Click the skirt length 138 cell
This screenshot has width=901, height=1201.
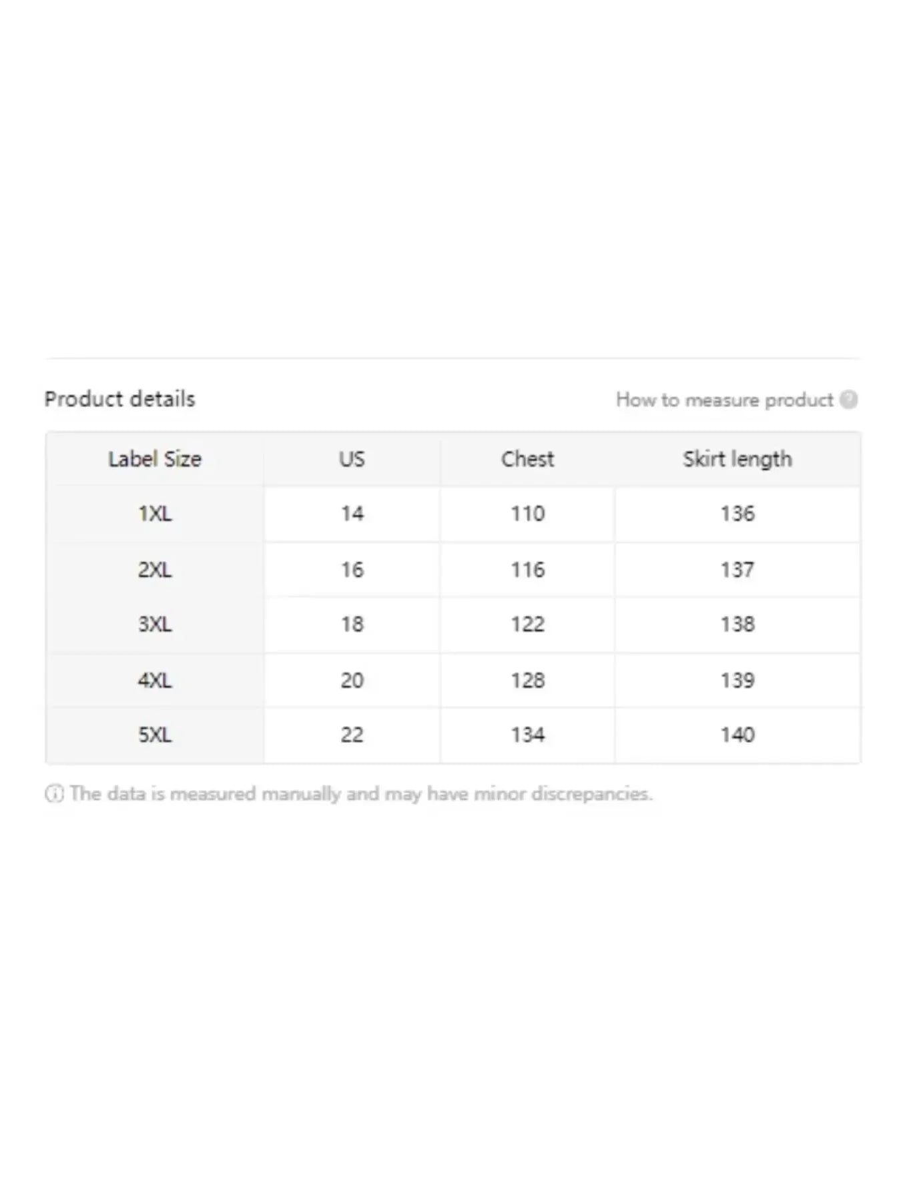(737, 625)
